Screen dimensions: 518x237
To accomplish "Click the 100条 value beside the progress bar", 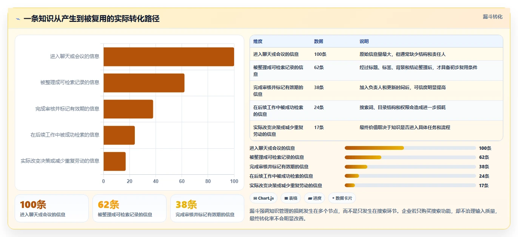I will point(485,148).
